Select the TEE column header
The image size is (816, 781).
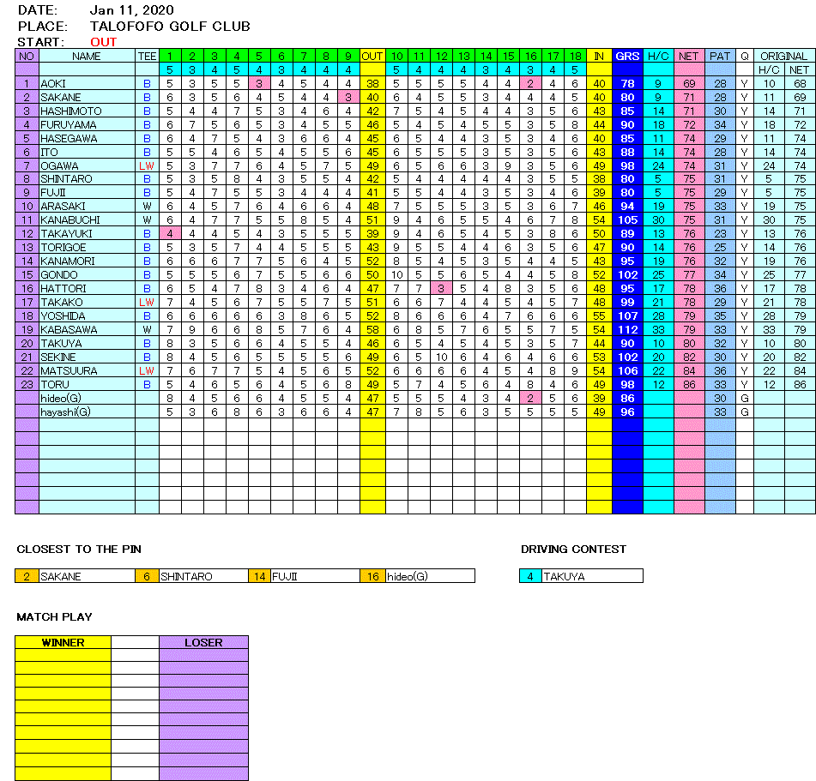[147, 56]
